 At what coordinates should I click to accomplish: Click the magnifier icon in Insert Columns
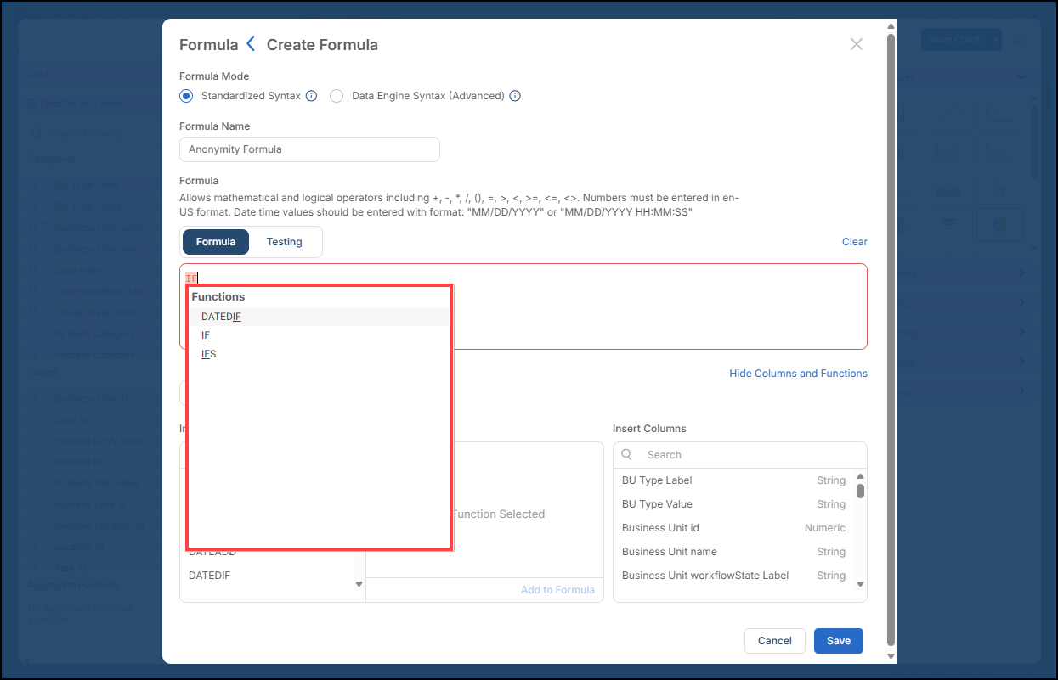[628, 454]
